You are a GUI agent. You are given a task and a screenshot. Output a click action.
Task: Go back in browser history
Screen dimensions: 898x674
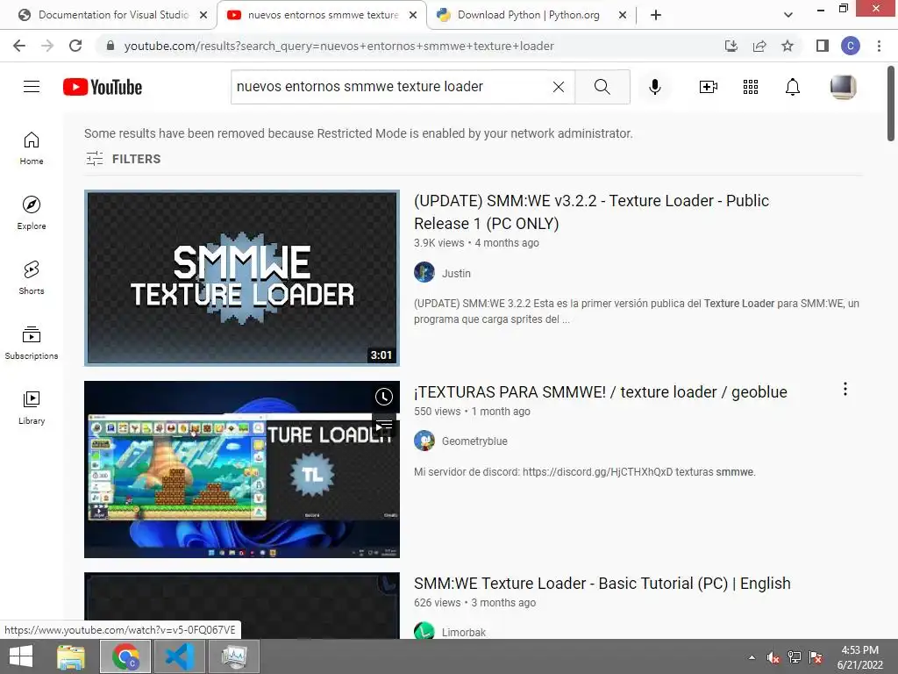(19, 46)
